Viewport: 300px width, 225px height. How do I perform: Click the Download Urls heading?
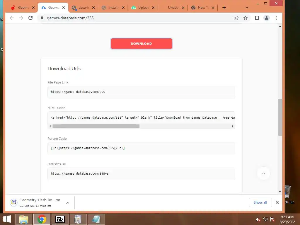tap(64, 69)
